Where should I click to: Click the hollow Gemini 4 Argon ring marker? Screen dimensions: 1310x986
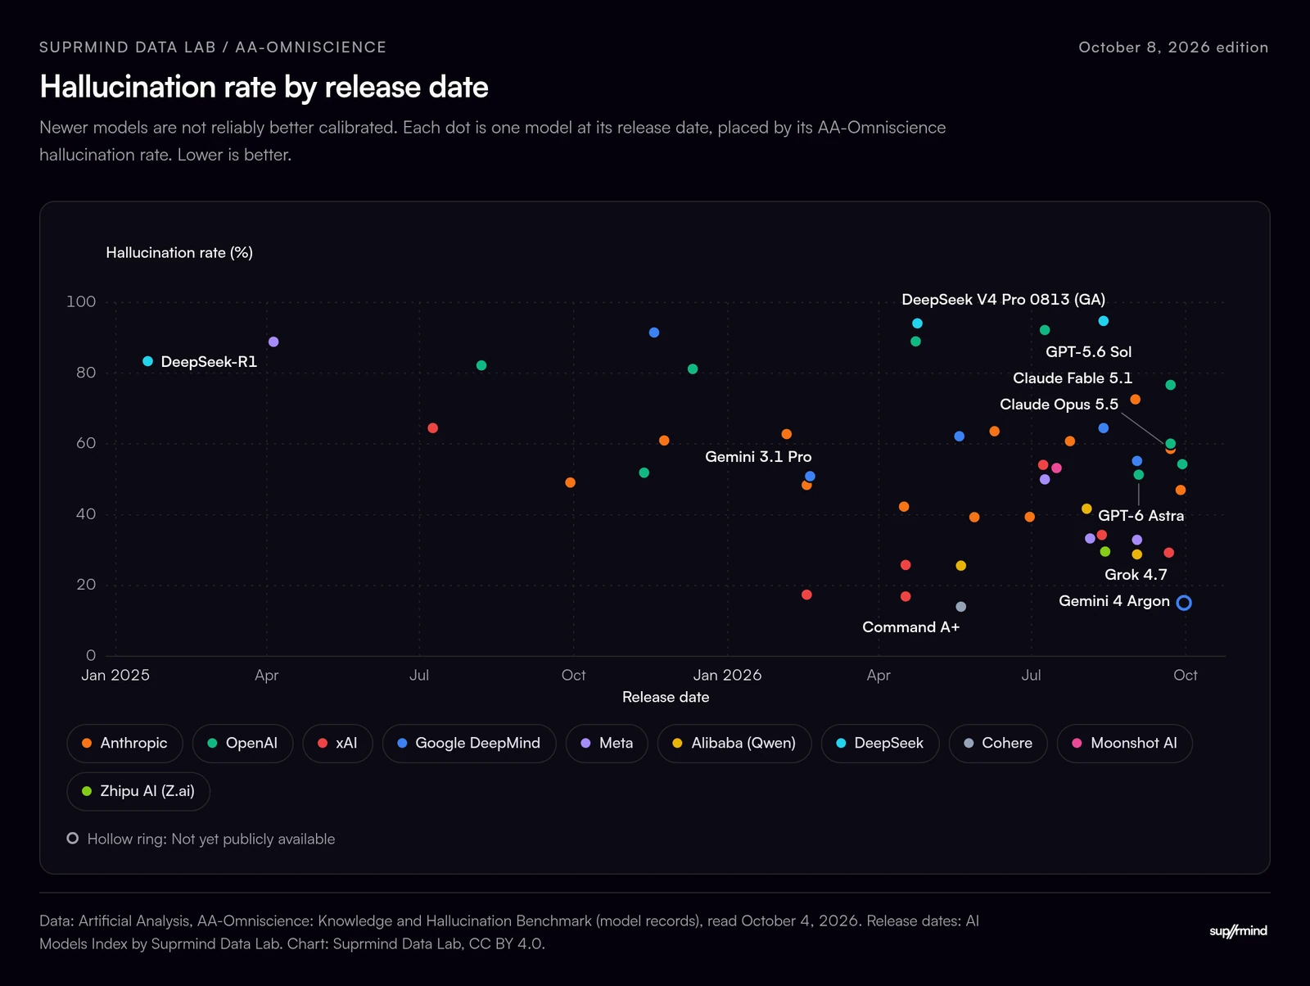(1184, 603)
